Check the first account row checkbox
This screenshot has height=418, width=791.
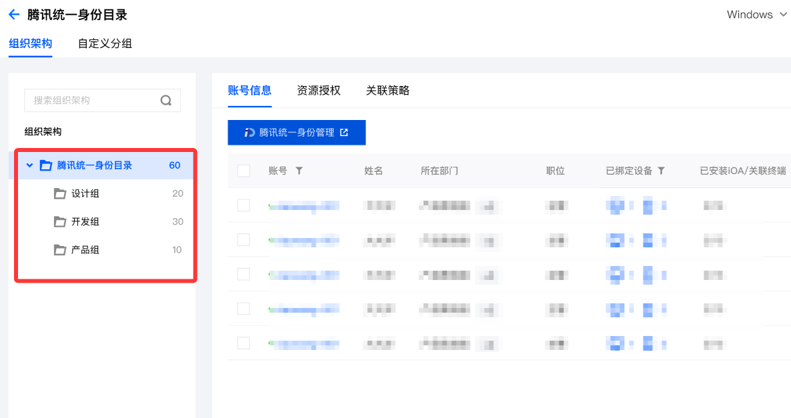coord(244,205)
